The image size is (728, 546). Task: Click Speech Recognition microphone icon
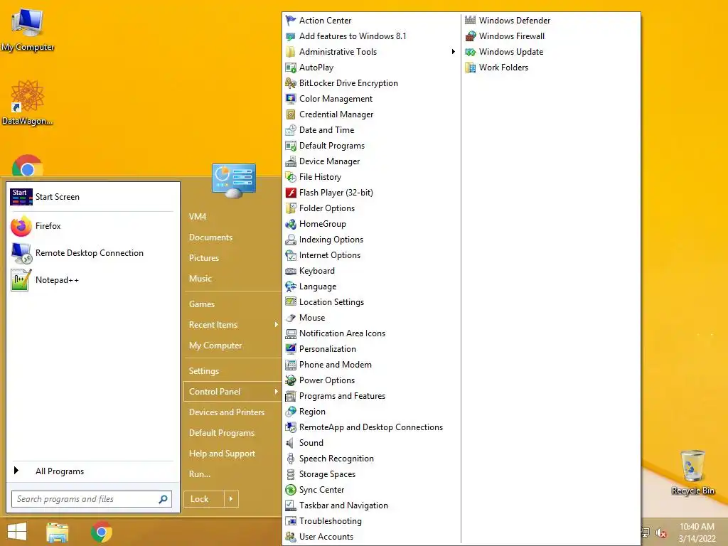tap(291, 459)
